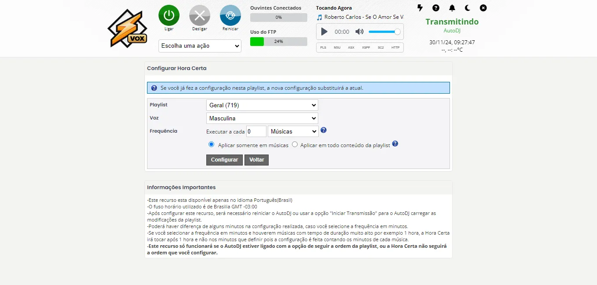Click the M3U stream format link
The image size is (597, 285).
click(337, 47)
